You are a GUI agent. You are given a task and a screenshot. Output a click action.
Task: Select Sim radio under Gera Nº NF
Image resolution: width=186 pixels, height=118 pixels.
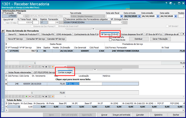[x=5, y=23]
